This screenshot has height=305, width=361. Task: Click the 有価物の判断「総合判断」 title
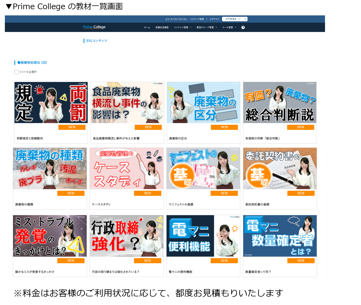pyautogui.click(x=262, y=138)
